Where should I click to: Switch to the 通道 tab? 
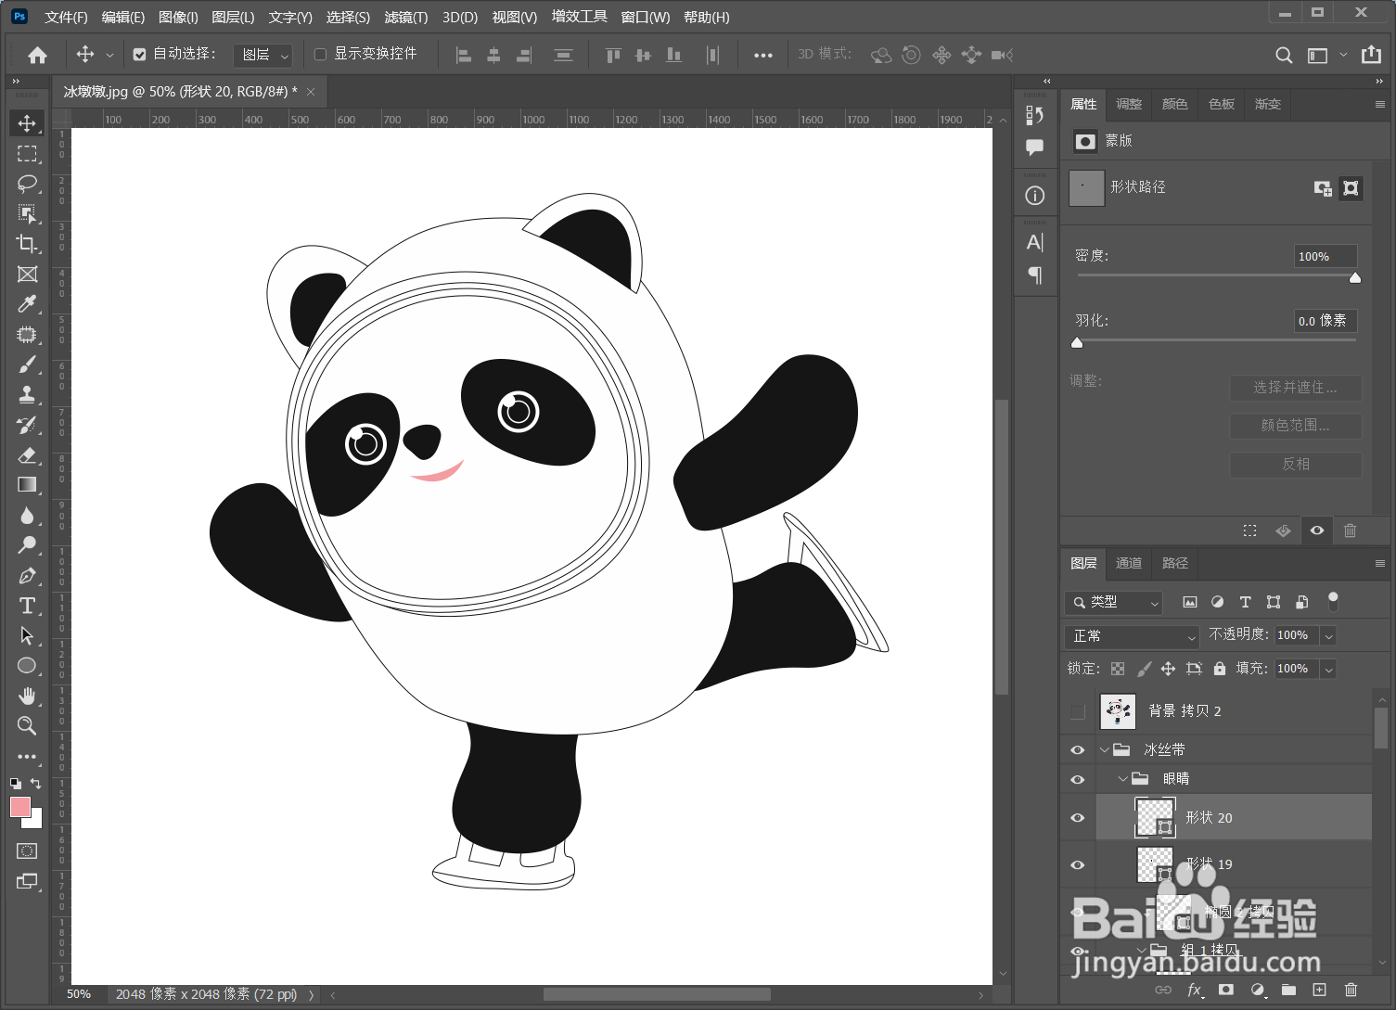point(1129,563)
